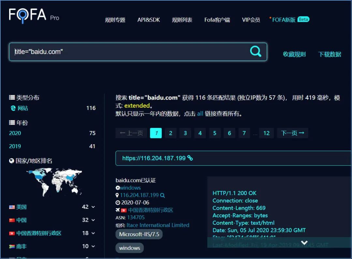Expand the 美国 country entry
The image size is (352, 259).
click(93, 207)
